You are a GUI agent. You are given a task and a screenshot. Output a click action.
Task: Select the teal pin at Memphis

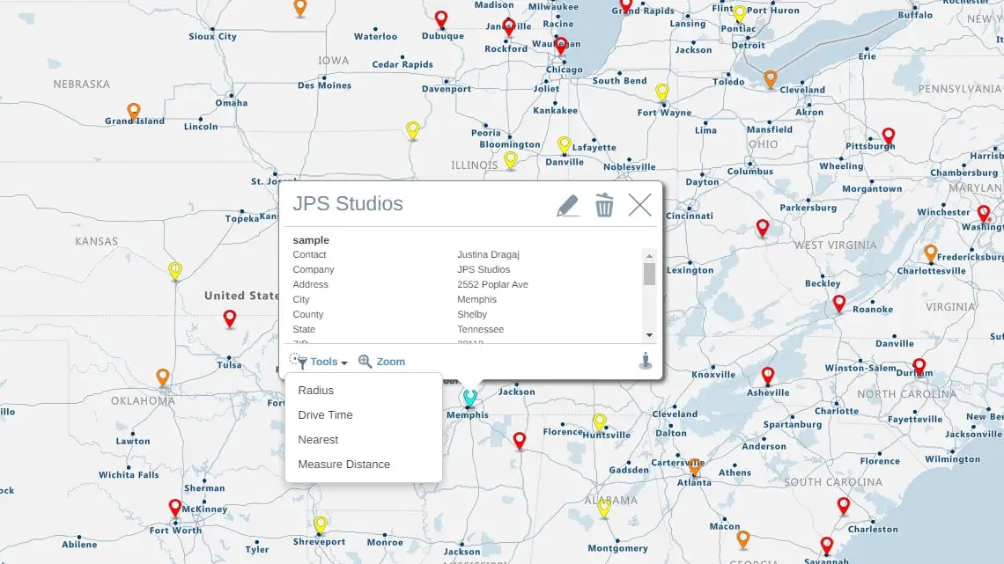point(470,397)
